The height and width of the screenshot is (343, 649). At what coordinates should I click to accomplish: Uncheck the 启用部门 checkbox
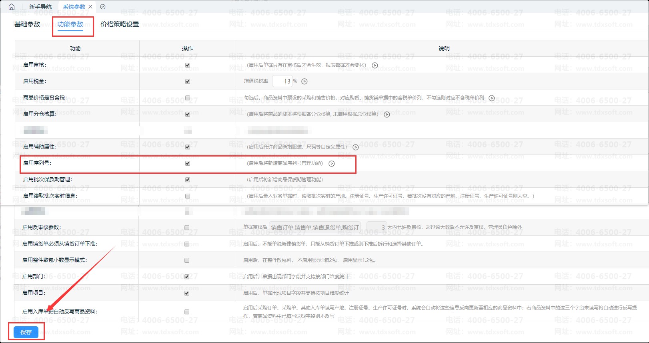point(187,277)
